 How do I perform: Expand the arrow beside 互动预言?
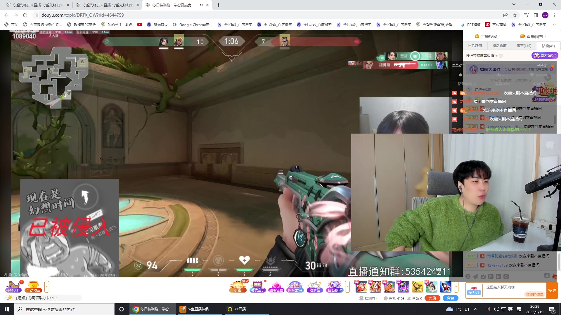47,287
